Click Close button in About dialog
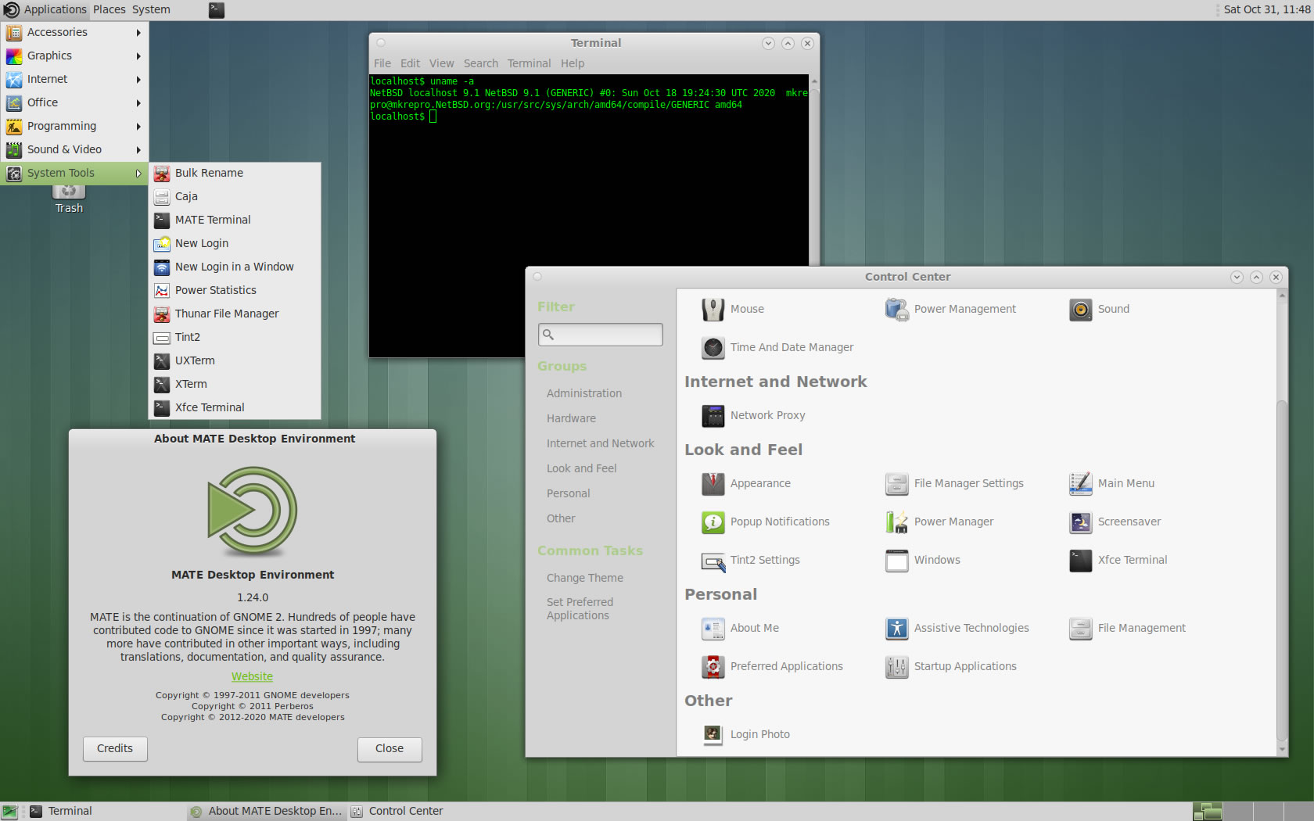 390,749
